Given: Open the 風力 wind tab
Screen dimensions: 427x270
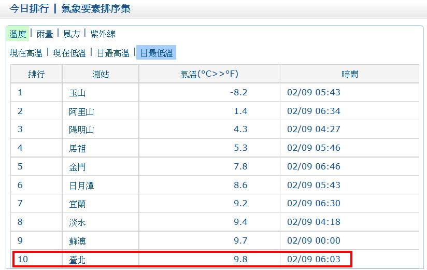Looking at the screenshot, I should pos(72,34).
